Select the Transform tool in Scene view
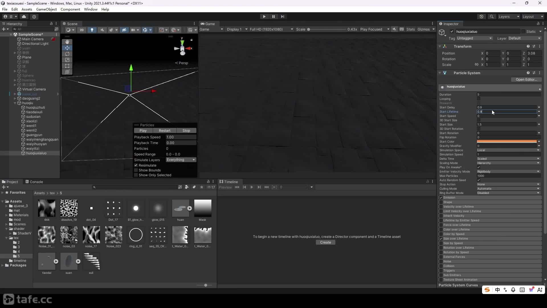The image size is (547, 308). [67, 72]
